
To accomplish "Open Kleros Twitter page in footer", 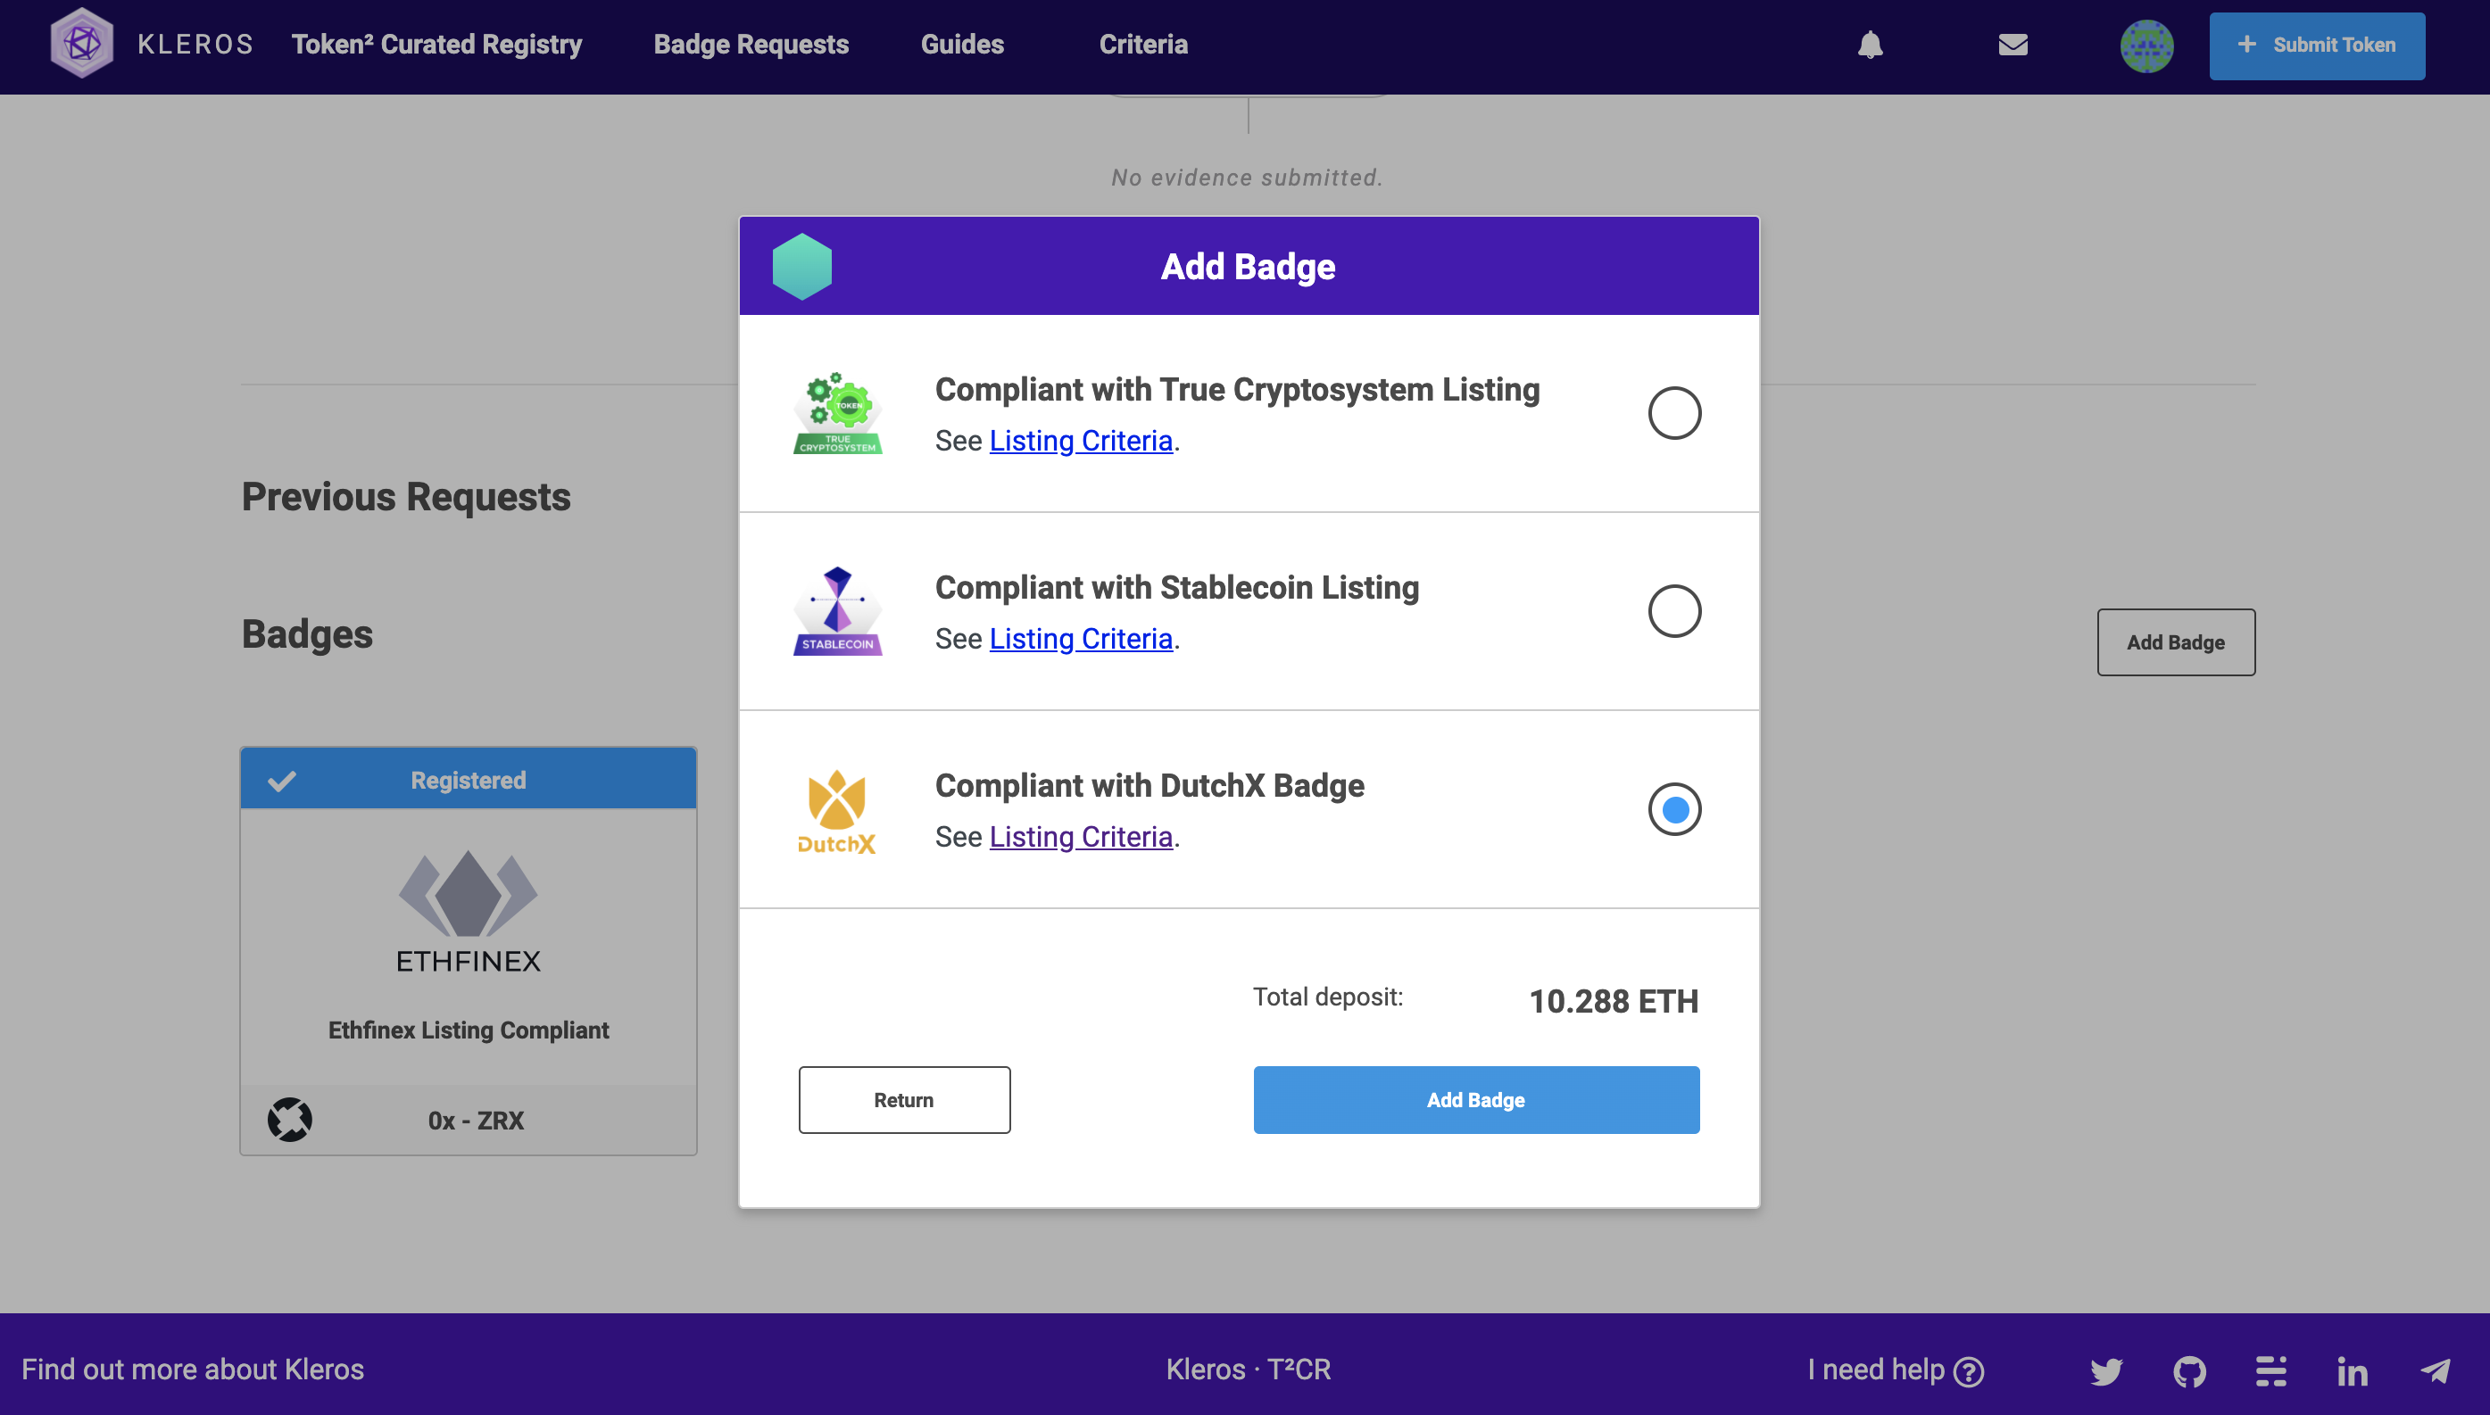I will 2106,1371.
